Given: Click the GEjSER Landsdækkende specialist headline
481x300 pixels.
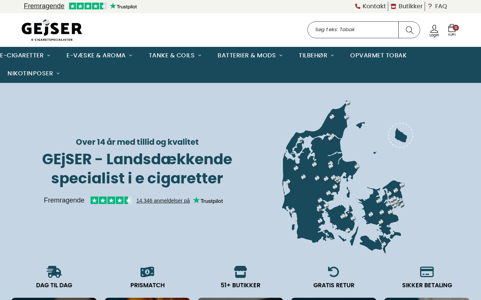Looking at the screenshot, I should click(x=137, y=169).
